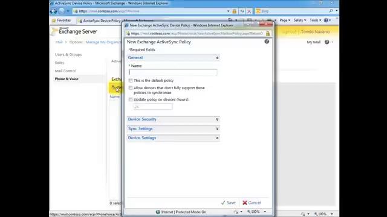Check This is the default policy
Viewport: 387px width, 217px height.
pos(131,80)
